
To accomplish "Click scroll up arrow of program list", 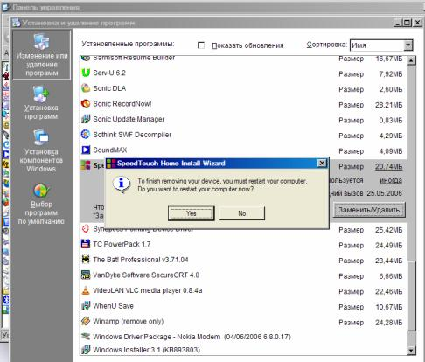I will [411, 60].
